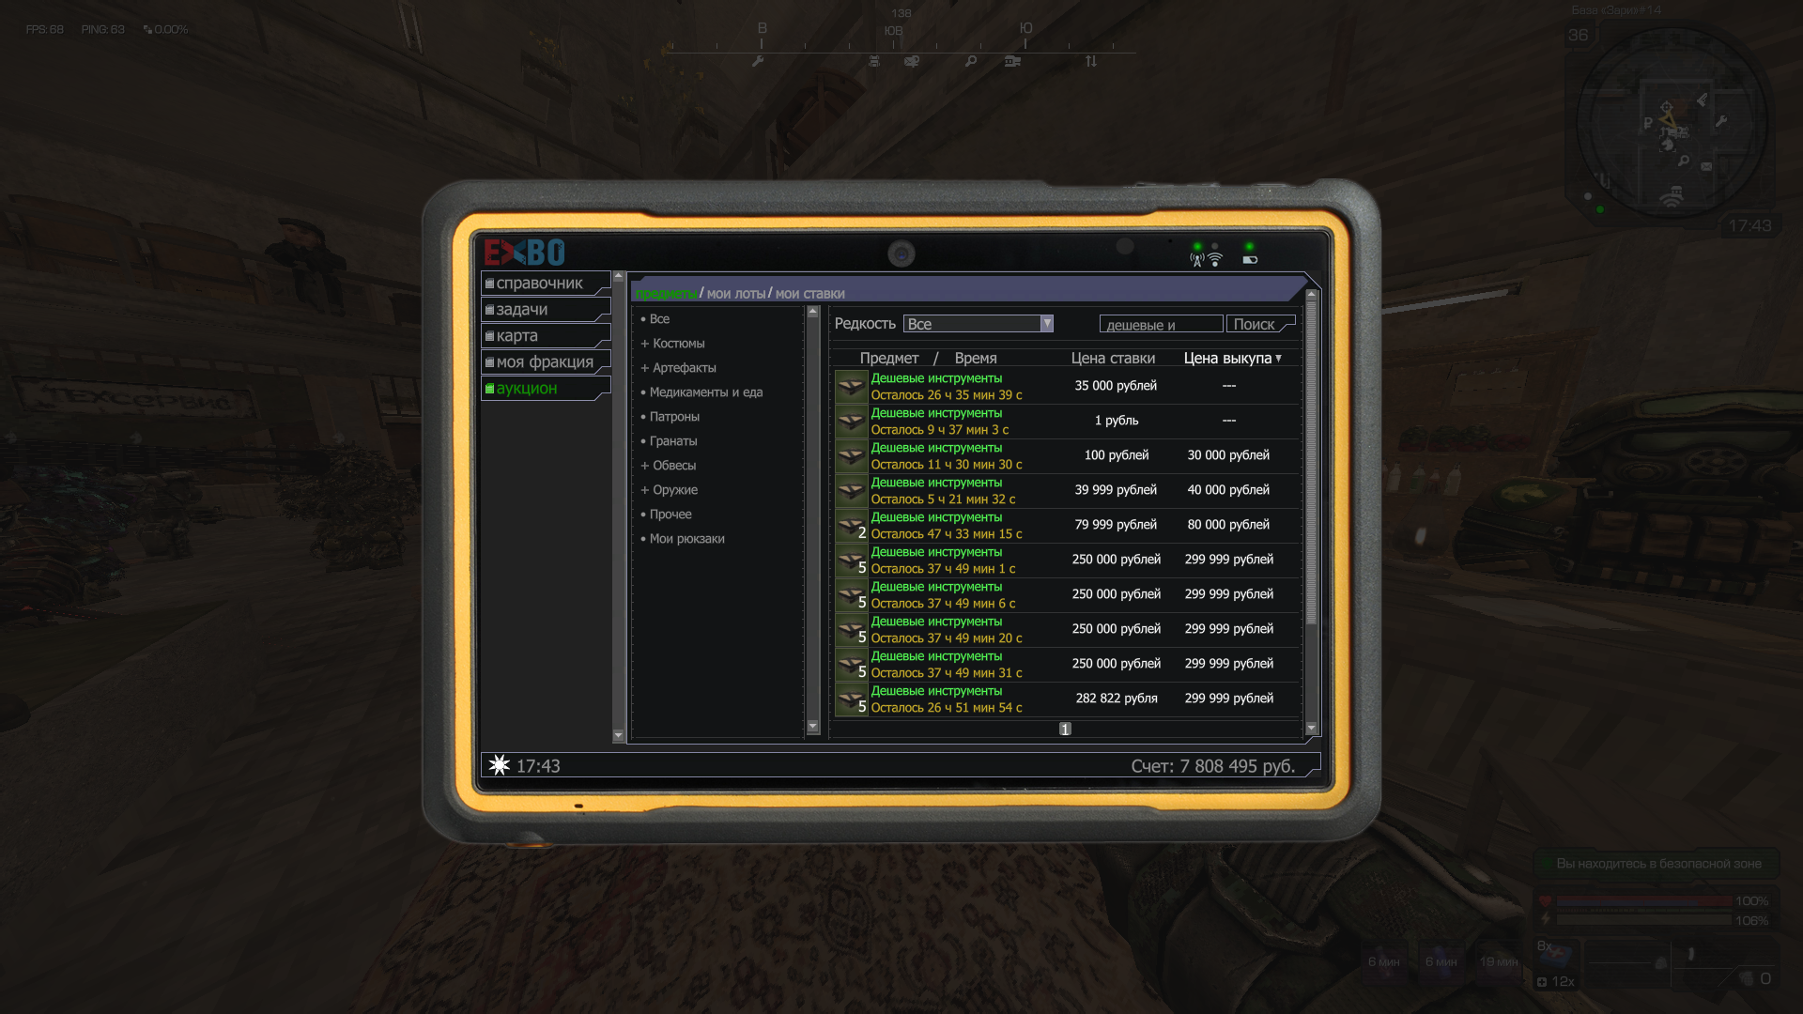
Task: Click the tools icon of the 35 000 рублей lot
Action: (x=851, y=386)
